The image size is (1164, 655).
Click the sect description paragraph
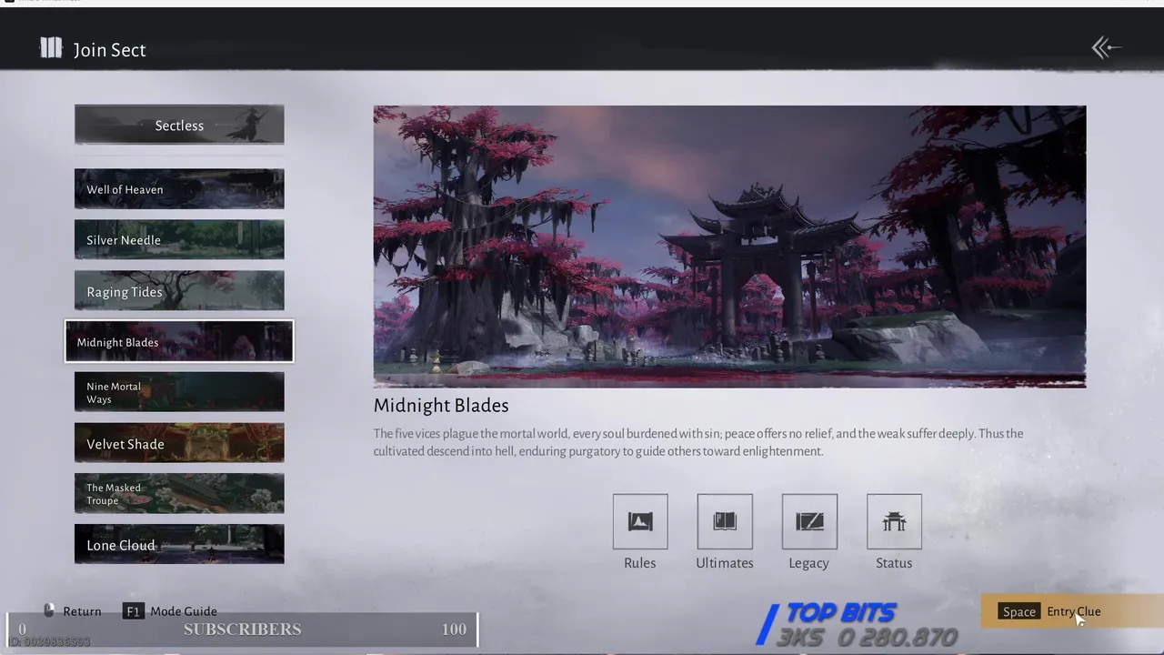point(698,442)
